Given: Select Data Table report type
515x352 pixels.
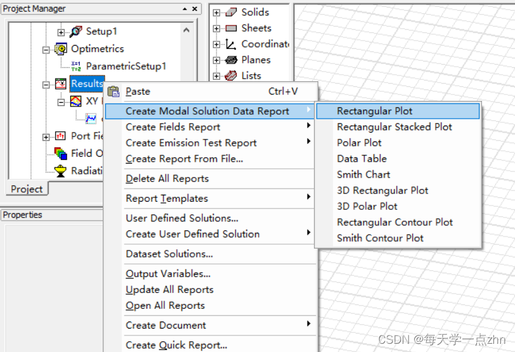Looking at the screenshot, I should [398, 159].
